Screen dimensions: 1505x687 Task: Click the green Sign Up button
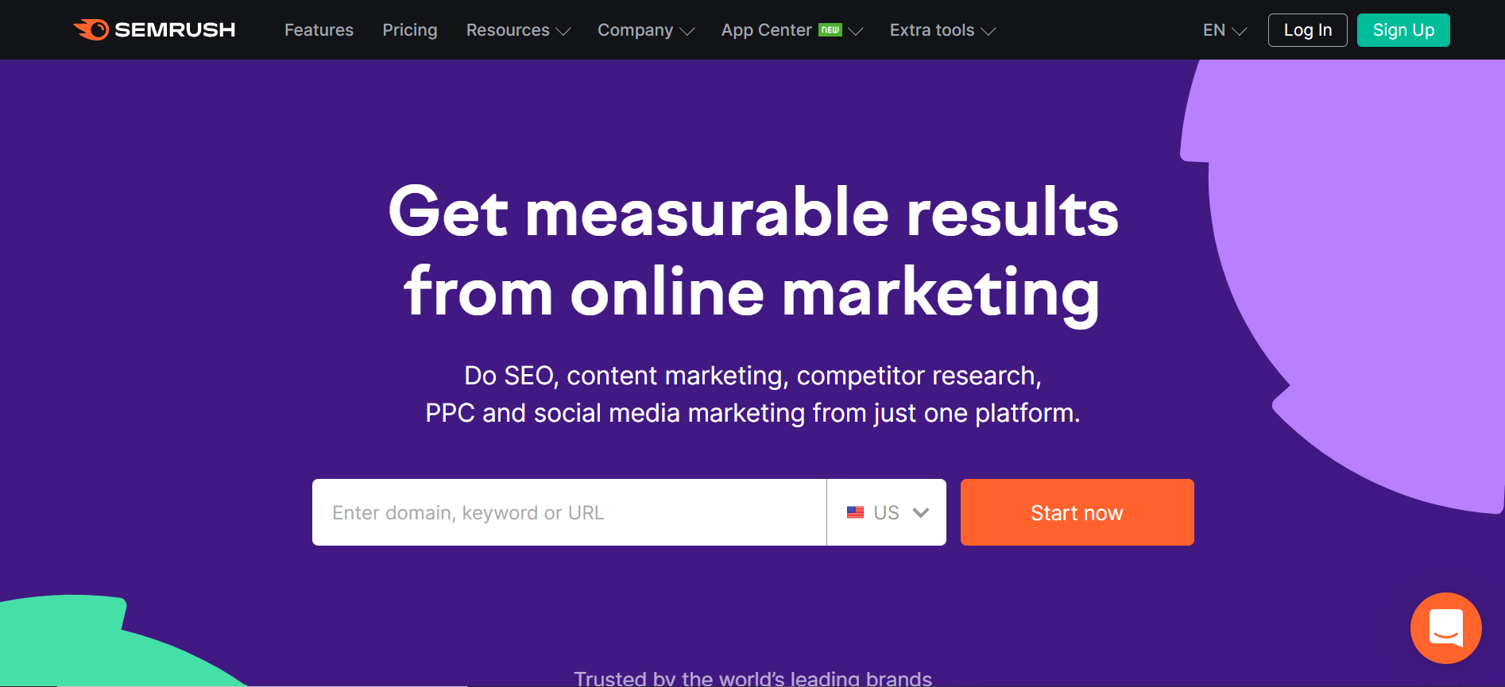coord(1403,30)
